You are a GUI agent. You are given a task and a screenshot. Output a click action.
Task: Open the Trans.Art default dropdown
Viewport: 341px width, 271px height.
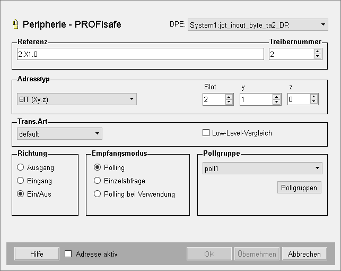coord(59,133)
